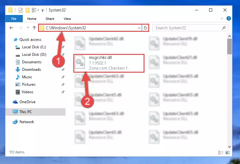
Task: Expand the address bar history dropdown
Action: (139, 28)
